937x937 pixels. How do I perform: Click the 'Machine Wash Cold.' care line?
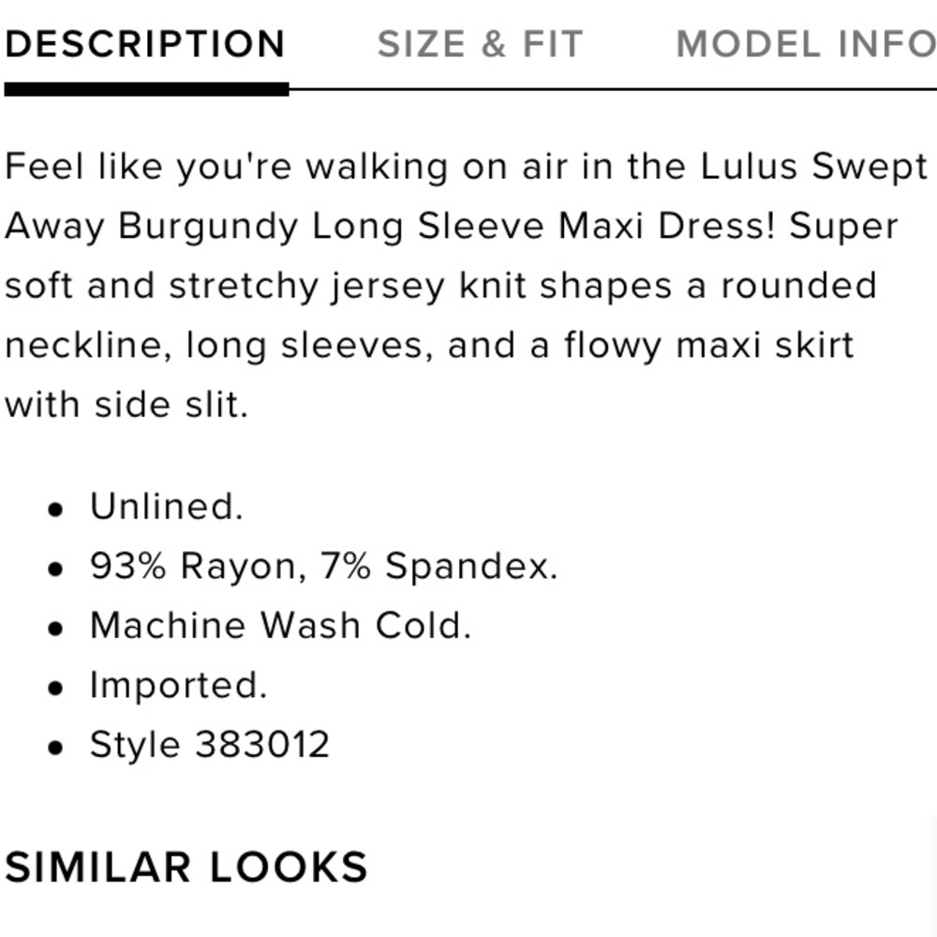pos(279,626)
